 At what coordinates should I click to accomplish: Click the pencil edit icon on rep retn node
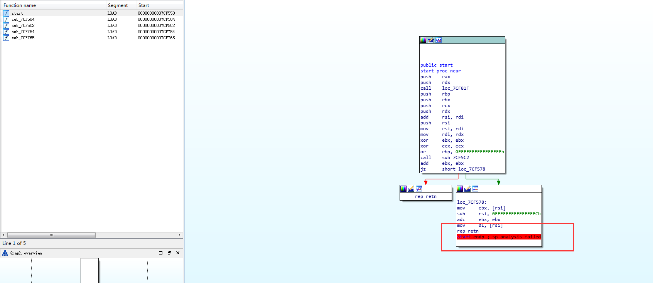coord(411,189)
